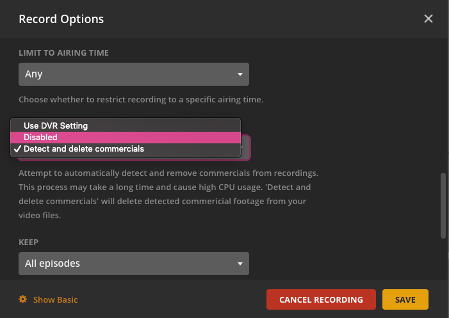Click the arrow on the All episodes dropdown
This screenshot has width=449, height=318.
(240, 264)
